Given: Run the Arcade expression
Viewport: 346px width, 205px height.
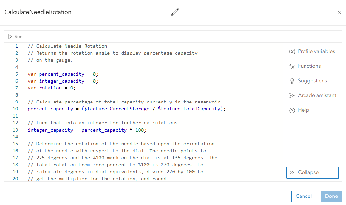Looking at the screenshot, I should click(16, 37).
